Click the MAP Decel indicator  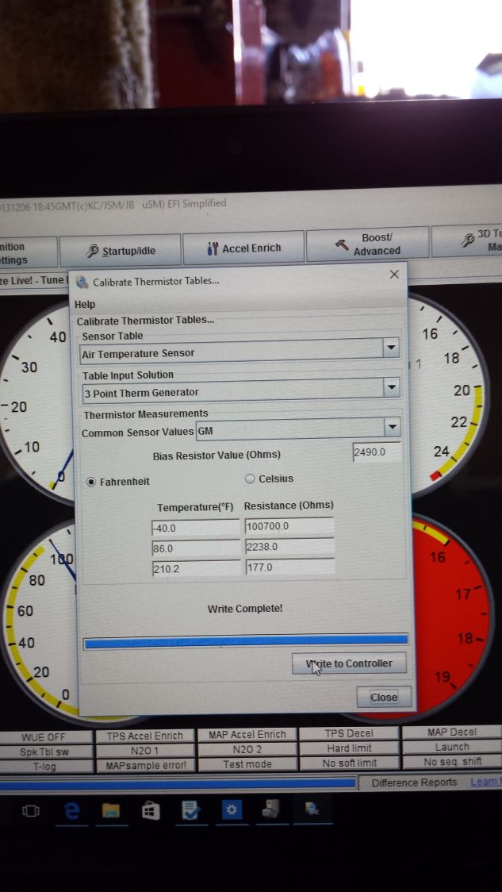(452, 732)
